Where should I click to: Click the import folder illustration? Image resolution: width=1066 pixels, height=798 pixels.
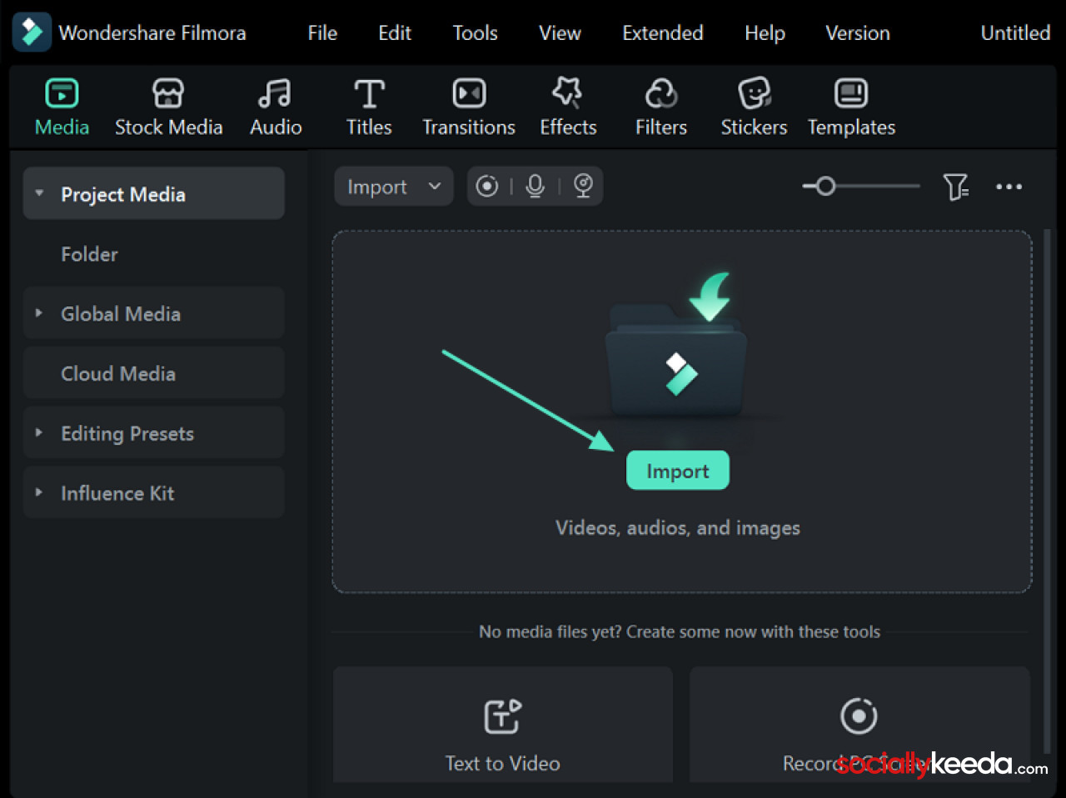click(x=677, y=346)
